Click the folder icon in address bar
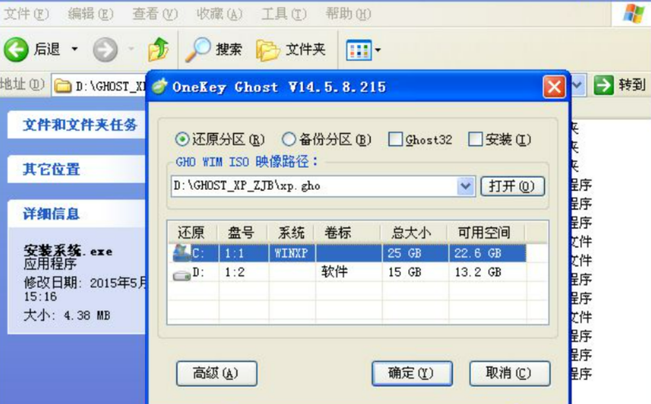 [x=63, y=86]
